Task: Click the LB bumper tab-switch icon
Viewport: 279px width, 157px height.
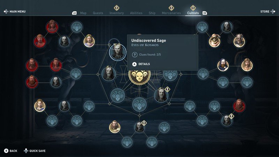Action: [x=74, y=13]
